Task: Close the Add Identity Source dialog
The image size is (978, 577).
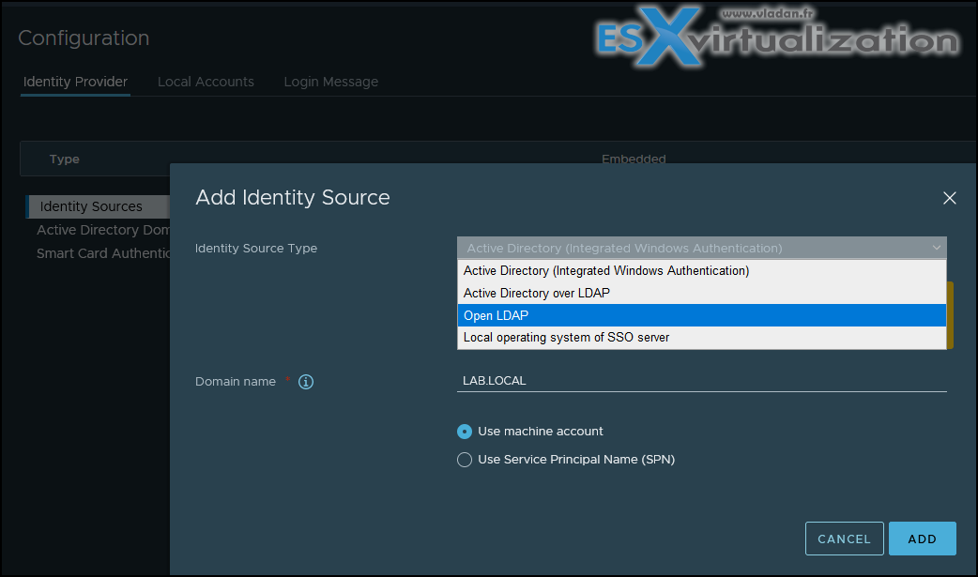Action: coord(949,198)
